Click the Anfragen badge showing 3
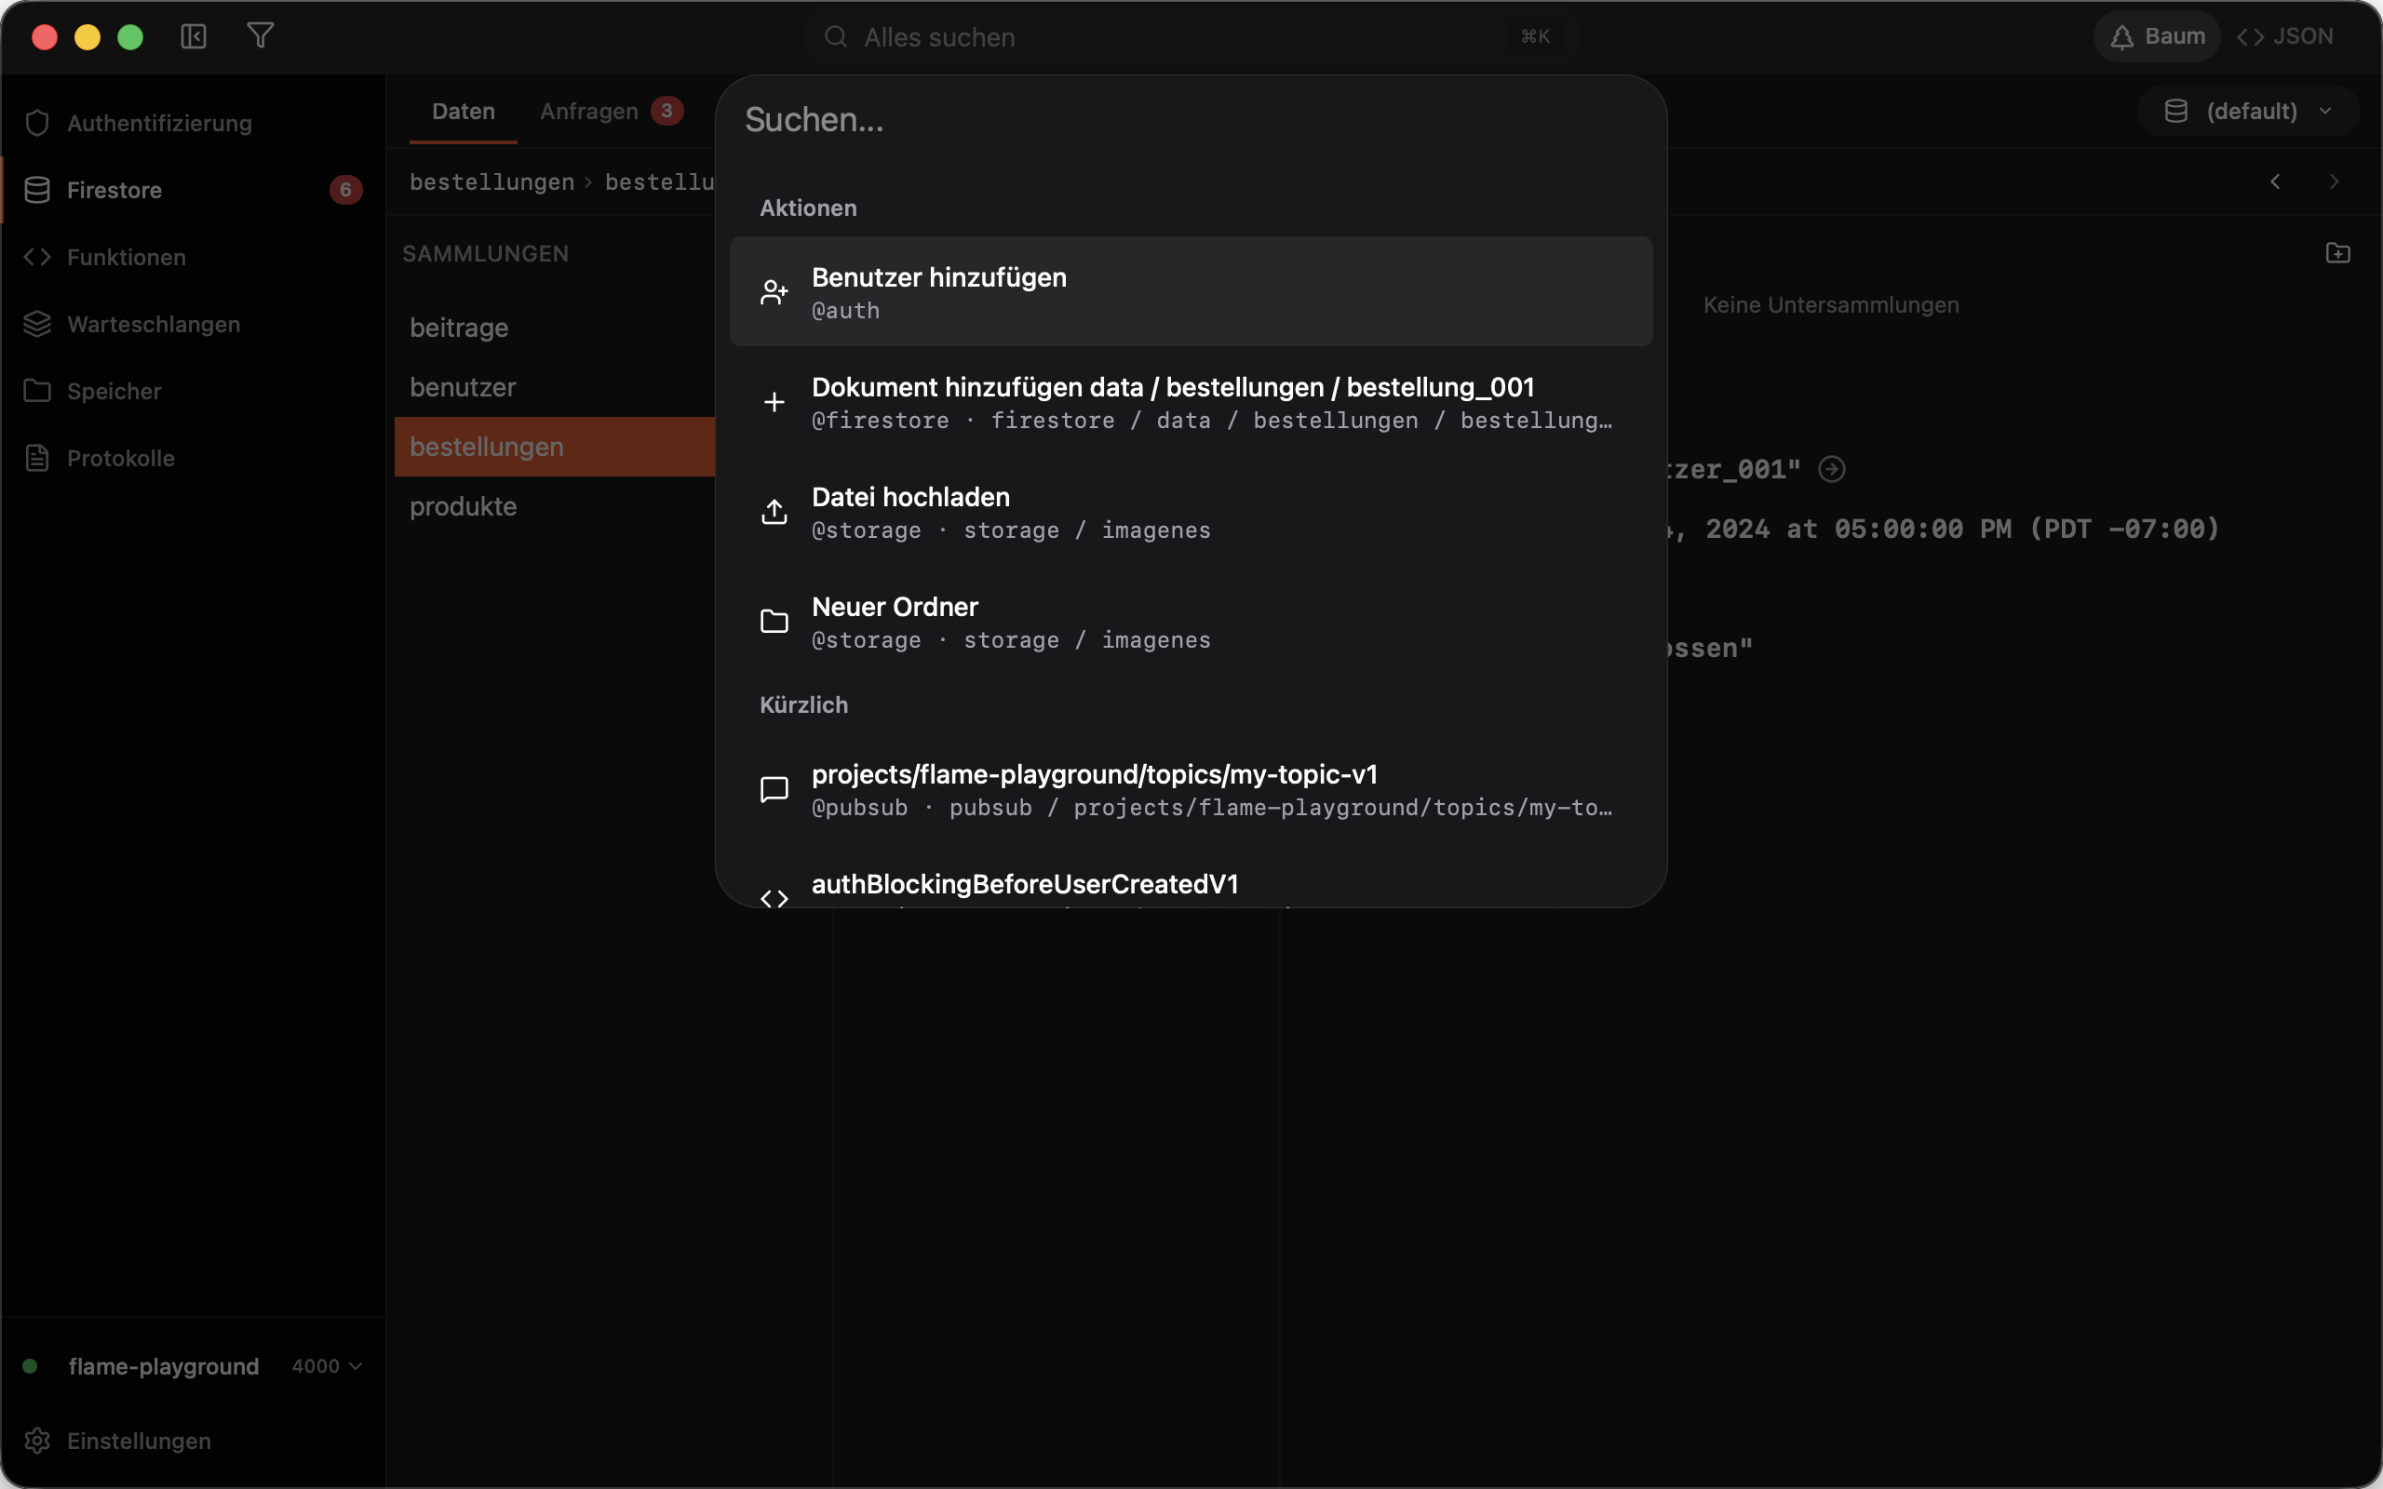This screenshot has width=2383, height=1489. (666, 112)
